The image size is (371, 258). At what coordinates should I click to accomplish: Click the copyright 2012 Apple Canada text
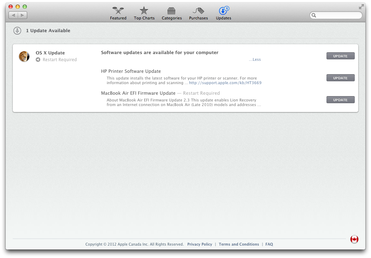point(134,244)
